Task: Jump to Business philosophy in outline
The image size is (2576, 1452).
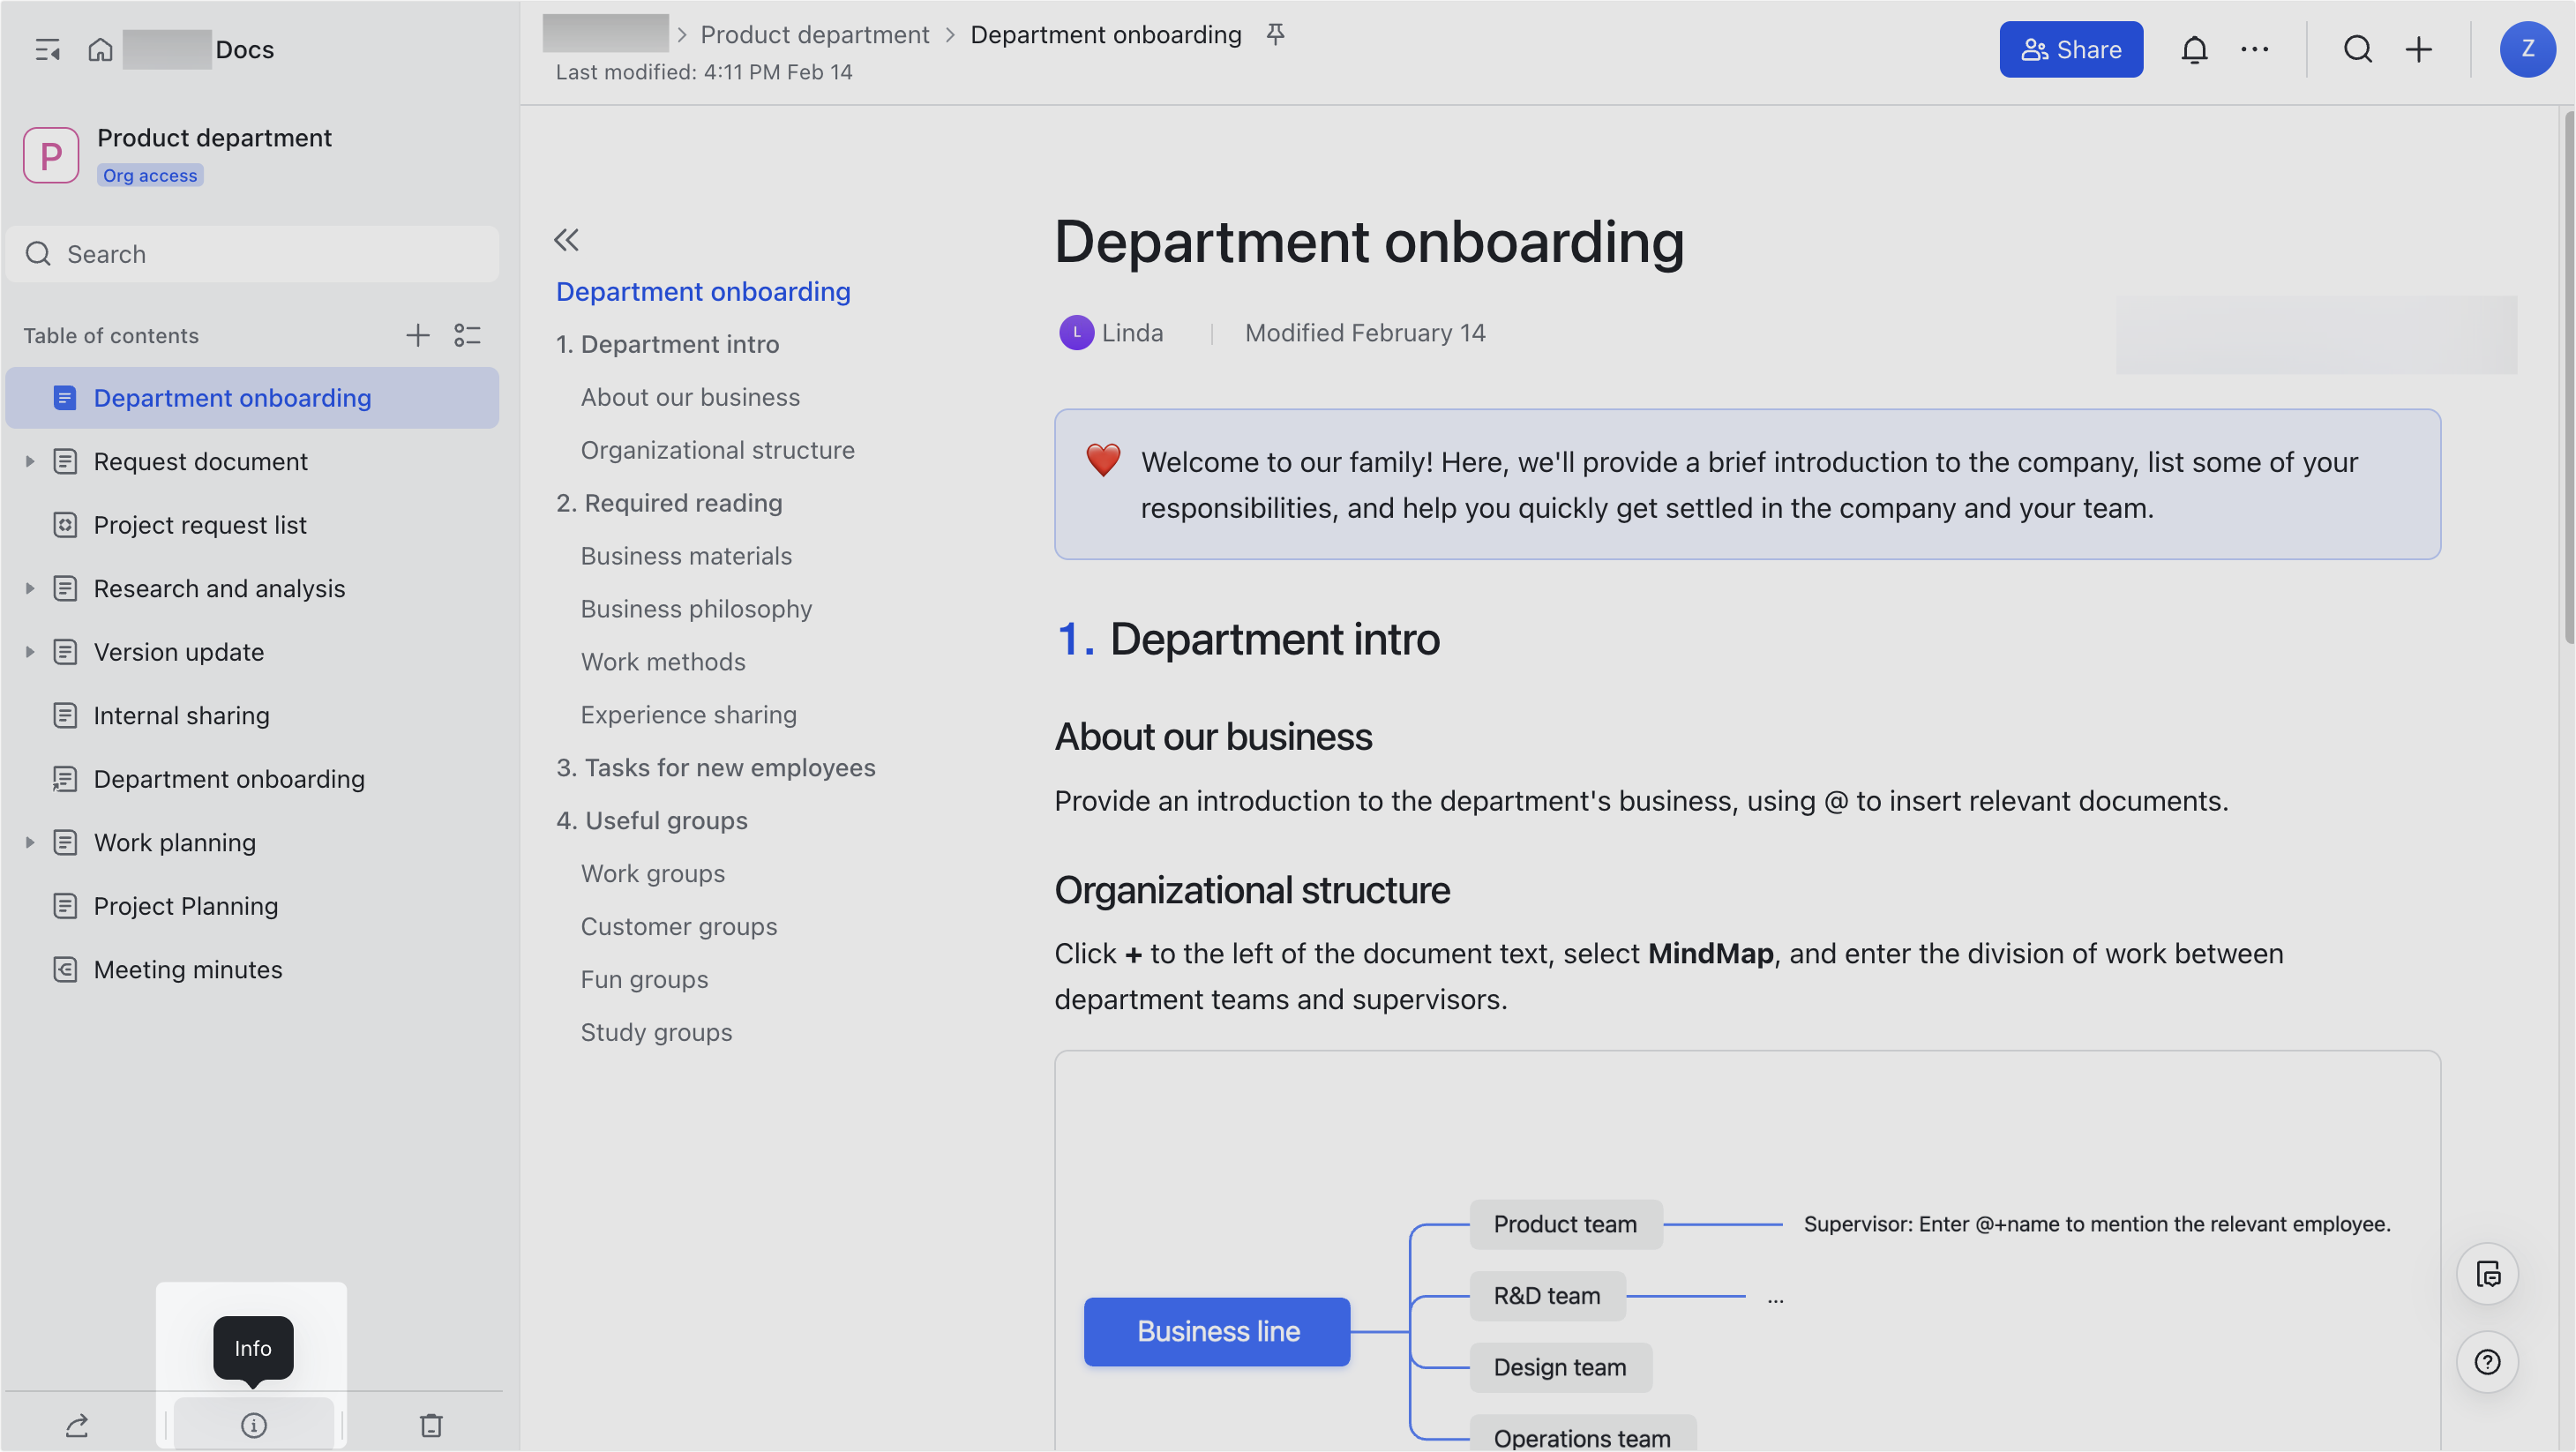Action: [x=696, y=609]
